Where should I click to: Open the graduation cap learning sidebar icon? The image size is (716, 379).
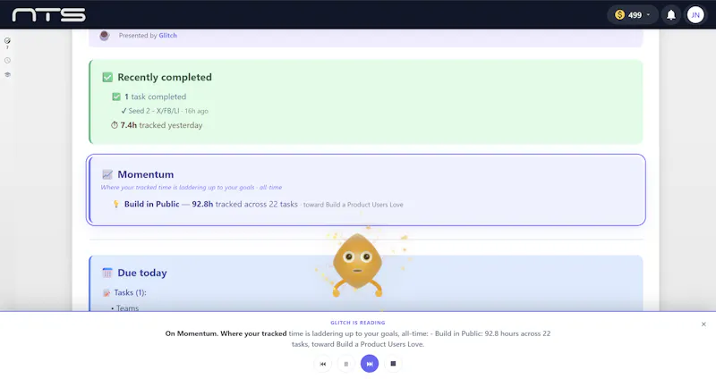7,75
